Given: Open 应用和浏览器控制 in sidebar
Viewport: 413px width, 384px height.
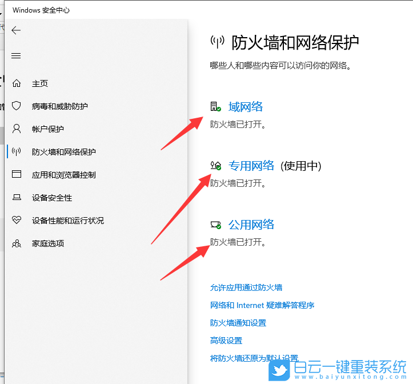Looking at the screenshot, I should (x=64, y=175).
